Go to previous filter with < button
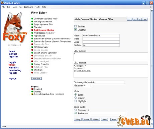The image size is (154, 129). coord(135,19)
